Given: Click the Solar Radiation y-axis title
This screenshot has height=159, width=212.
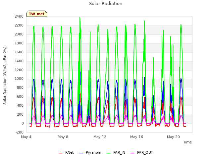Looking at the screenshot, I should tap(5, 76).
